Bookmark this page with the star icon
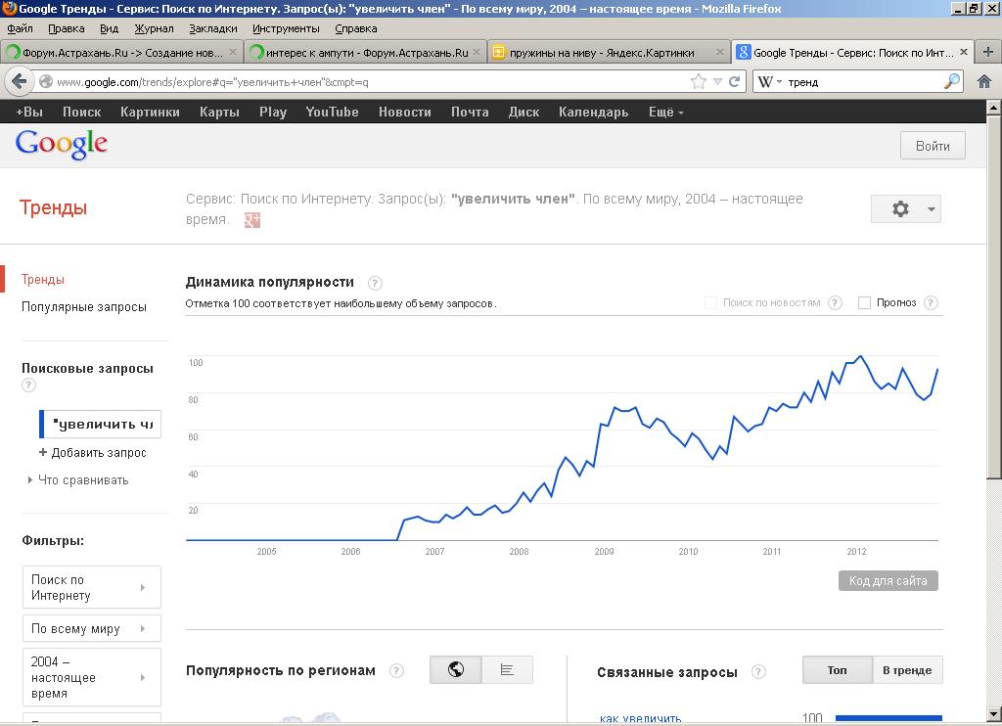 tap(699, 81)
